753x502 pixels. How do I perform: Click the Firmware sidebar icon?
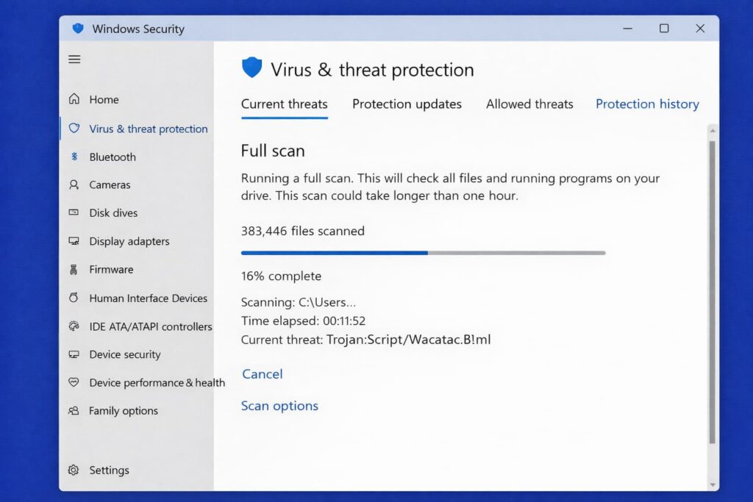tap(74, 270)
